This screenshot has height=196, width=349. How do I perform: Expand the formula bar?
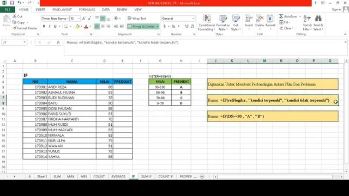click(345, 42)
